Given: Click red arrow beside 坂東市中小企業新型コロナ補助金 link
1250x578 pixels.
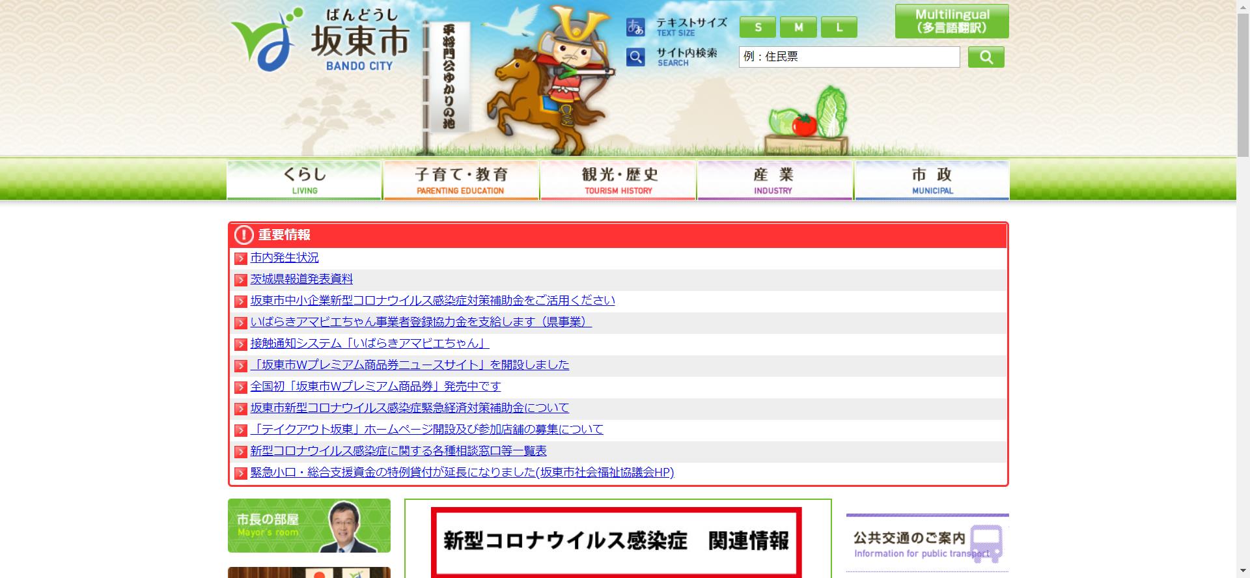Looking at the screenshot, I should pos(241,302).
